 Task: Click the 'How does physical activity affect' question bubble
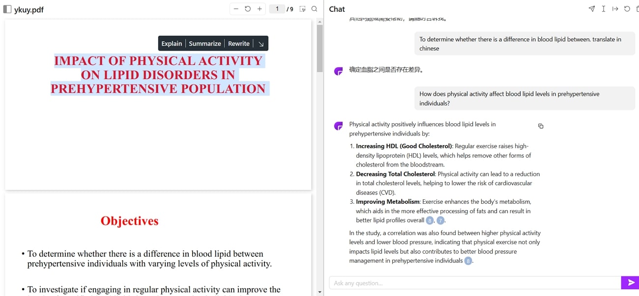tap(524, 99)
